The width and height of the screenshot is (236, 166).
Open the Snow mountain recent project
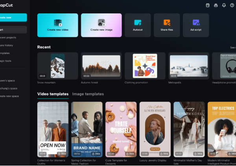(x=57, y=66)
